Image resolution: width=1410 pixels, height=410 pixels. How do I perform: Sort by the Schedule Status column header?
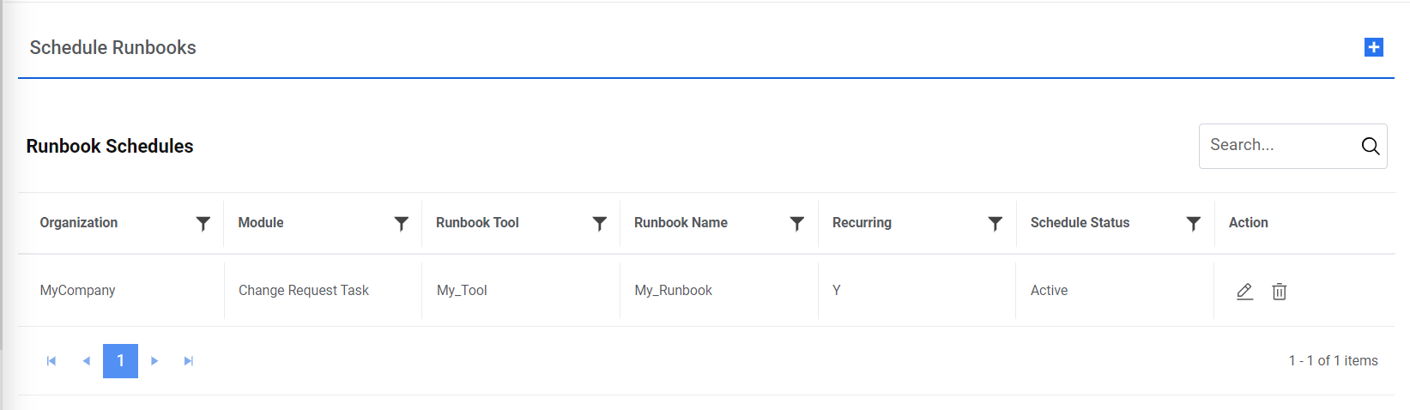pyautogui.click(x=1080, y=223)
